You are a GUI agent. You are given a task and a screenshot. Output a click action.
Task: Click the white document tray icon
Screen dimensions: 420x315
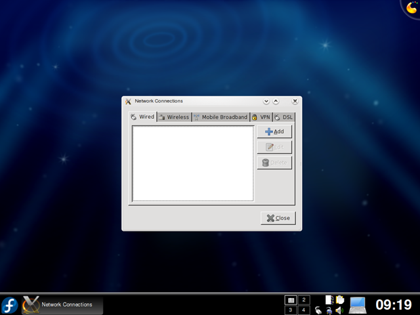[329, 300]
